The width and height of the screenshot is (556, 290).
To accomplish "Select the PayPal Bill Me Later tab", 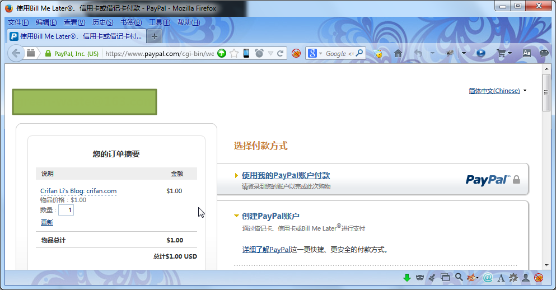I will coord(77,36).
